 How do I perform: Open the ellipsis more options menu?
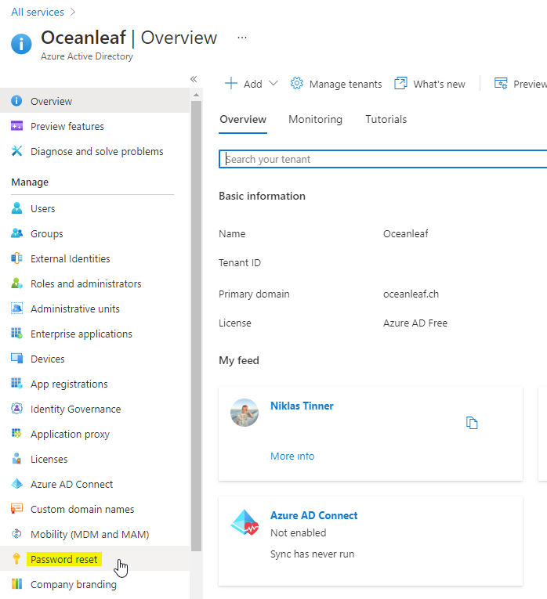coord(242,38)
